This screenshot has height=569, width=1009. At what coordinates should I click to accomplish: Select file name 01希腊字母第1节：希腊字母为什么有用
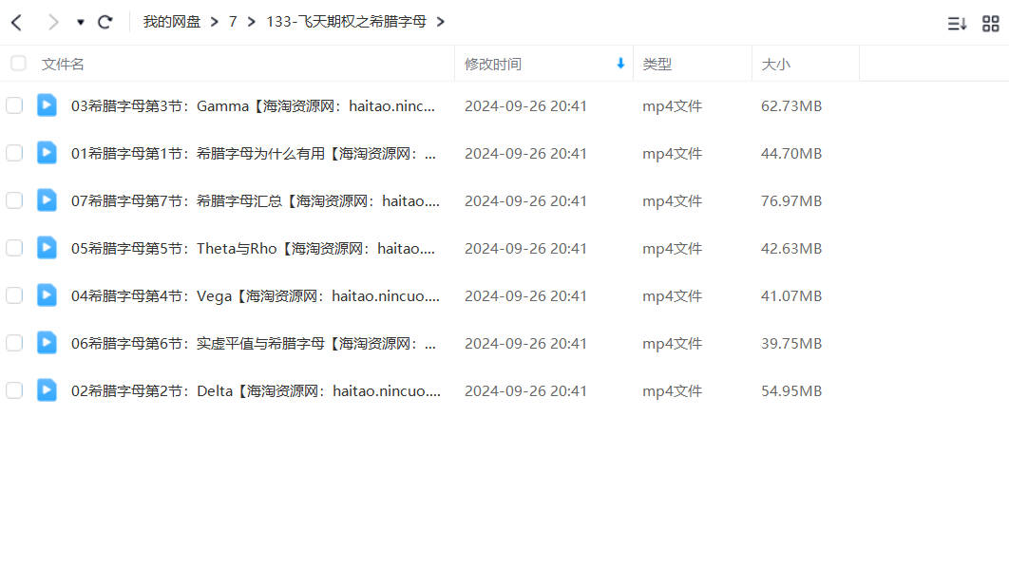(254, 154)
